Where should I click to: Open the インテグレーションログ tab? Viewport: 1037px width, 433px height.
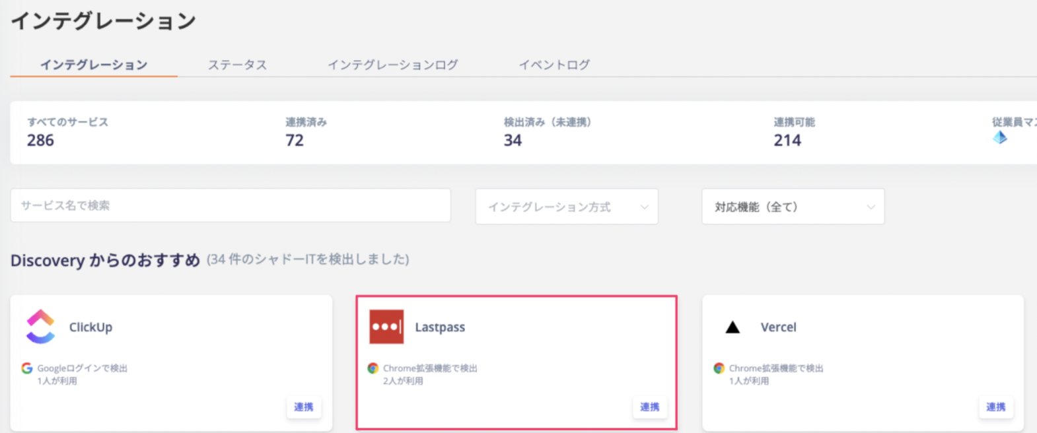click(393, 65)
